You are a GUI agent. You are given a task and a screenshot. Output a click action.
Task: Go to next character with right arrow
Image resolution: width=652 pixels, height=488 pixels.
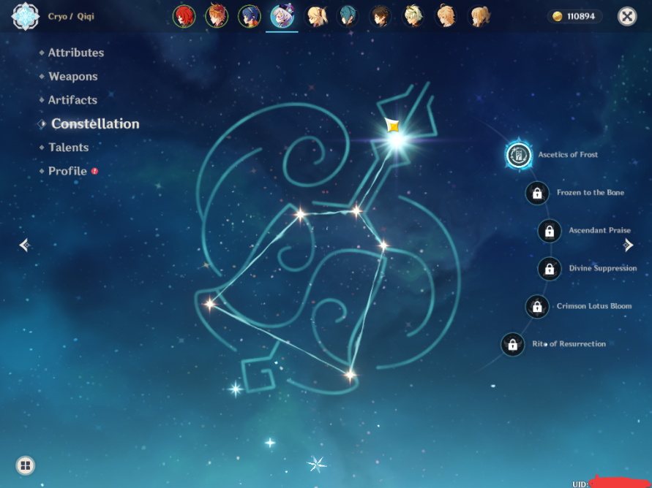(628, 245)
